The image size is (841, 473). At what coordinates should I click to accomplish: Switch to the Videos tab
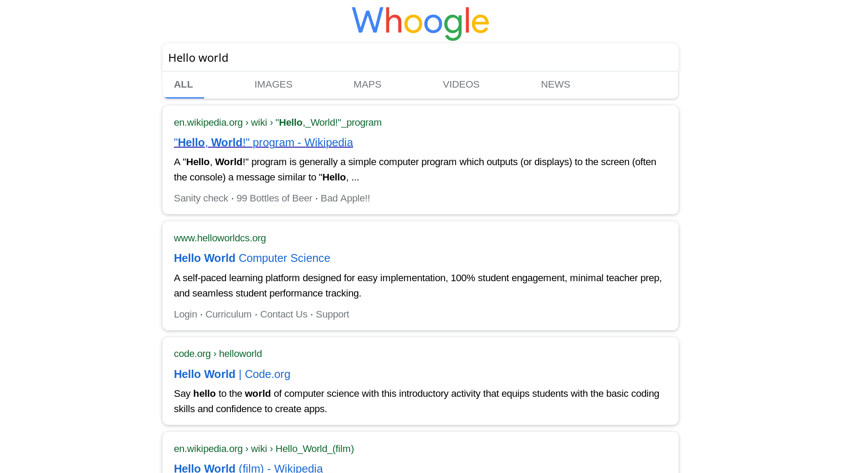point(461,85)
